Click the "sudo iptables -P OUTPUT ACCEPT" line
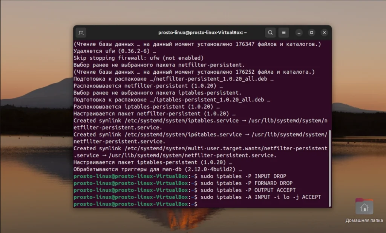This screenshot has width=386, height=233. pos(184,190)
